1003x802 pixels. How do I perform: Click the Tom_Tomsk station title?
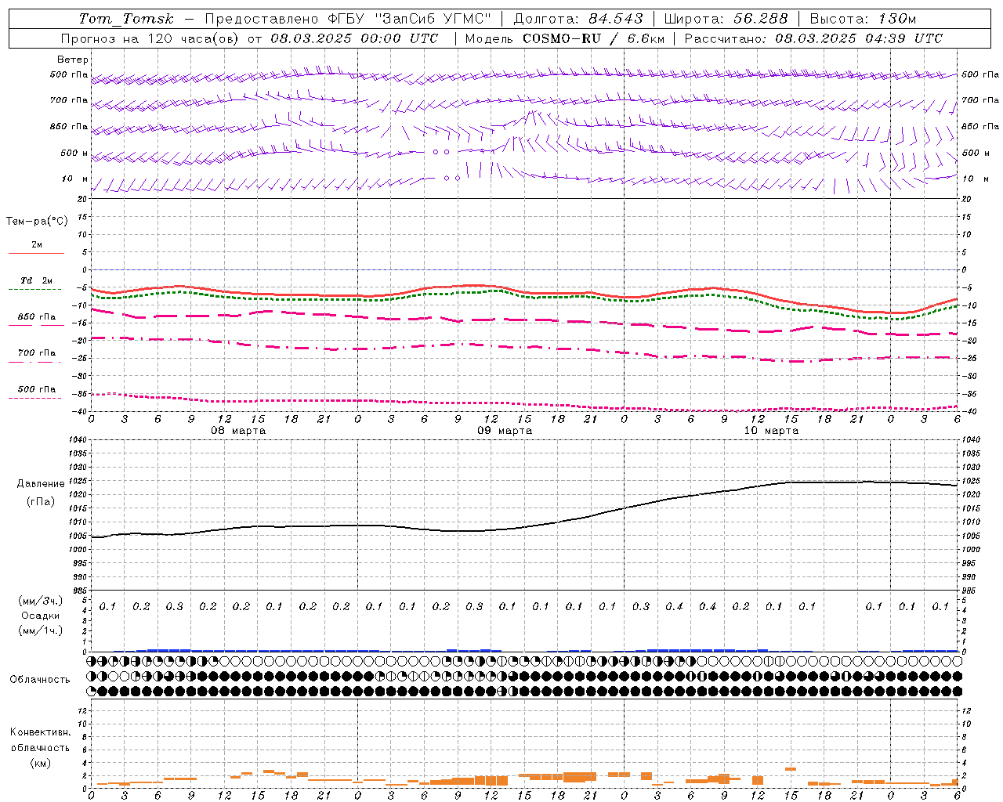[126, 19]
